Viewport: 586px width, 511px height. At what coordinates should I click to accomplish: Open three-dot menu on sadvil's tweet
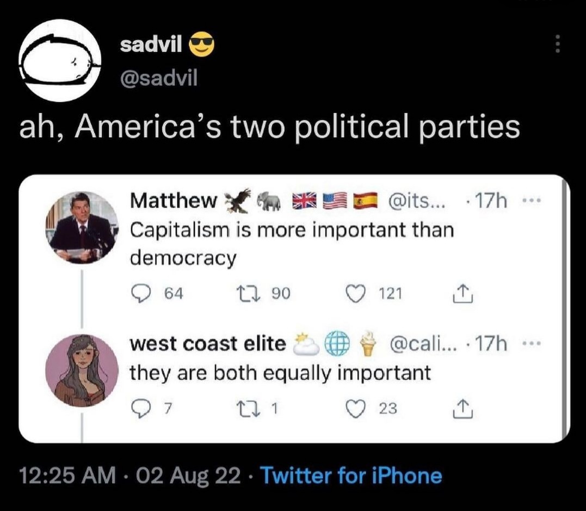(556, 44)
